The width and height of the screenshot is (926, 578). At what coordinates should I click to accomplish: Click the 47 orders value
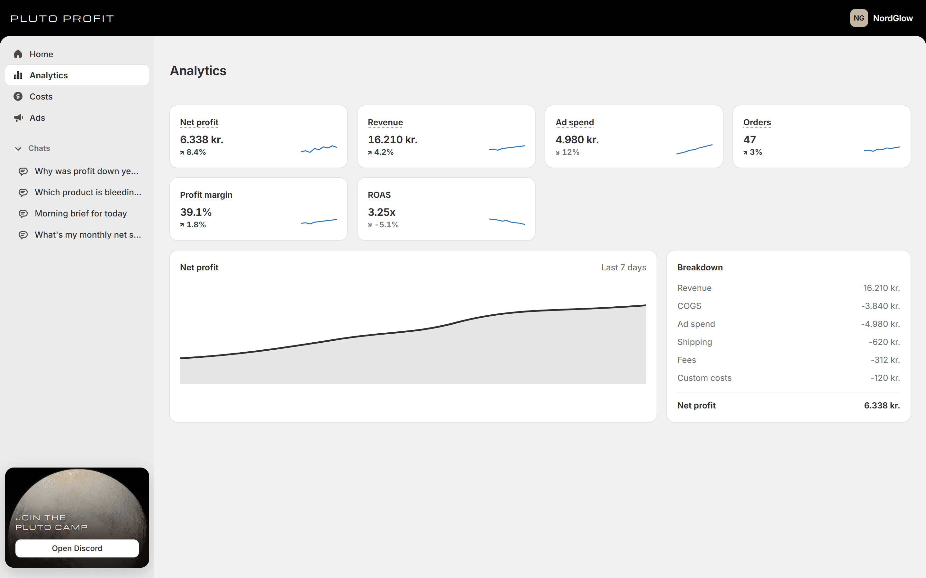(x=749, y=140)
